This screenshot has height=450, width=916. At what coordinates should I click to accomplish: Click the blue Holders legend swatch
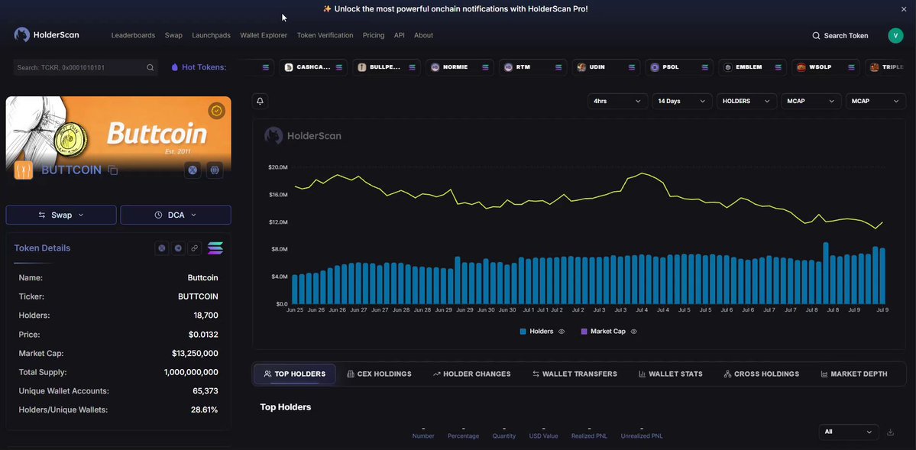(523, 332)
